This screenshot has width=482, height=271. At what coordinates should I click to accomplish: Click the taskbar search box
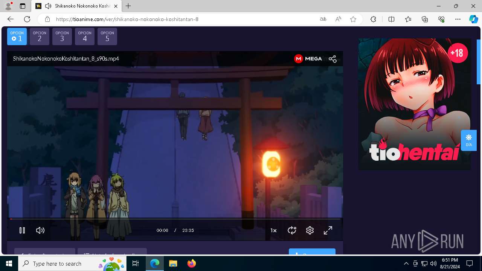(x=72, y=263)
